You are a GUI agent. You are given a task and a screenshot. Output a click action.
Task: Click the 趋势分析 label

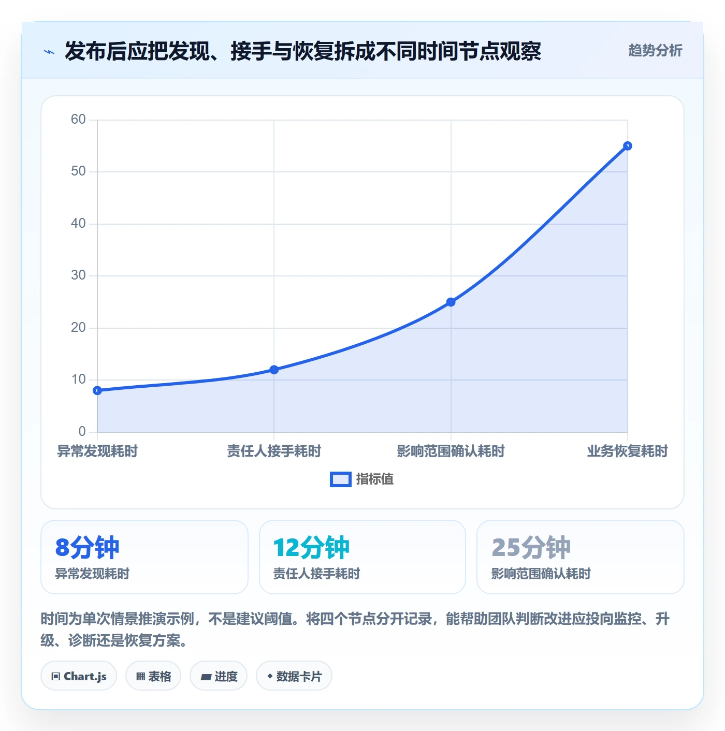coord(655,51)
